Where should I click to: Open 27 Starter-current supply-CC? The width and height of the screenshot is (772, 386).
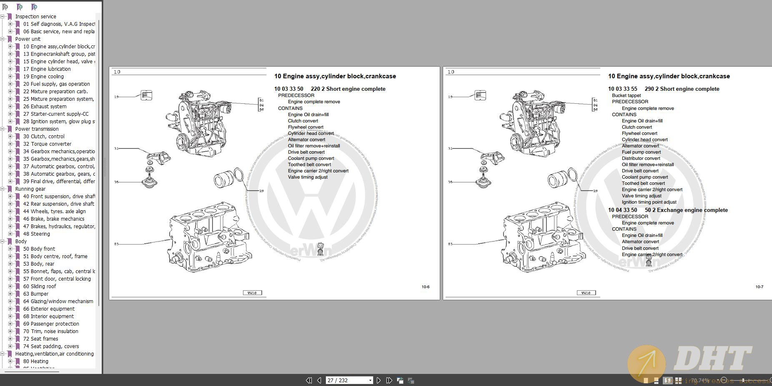[x=56, y=114]
